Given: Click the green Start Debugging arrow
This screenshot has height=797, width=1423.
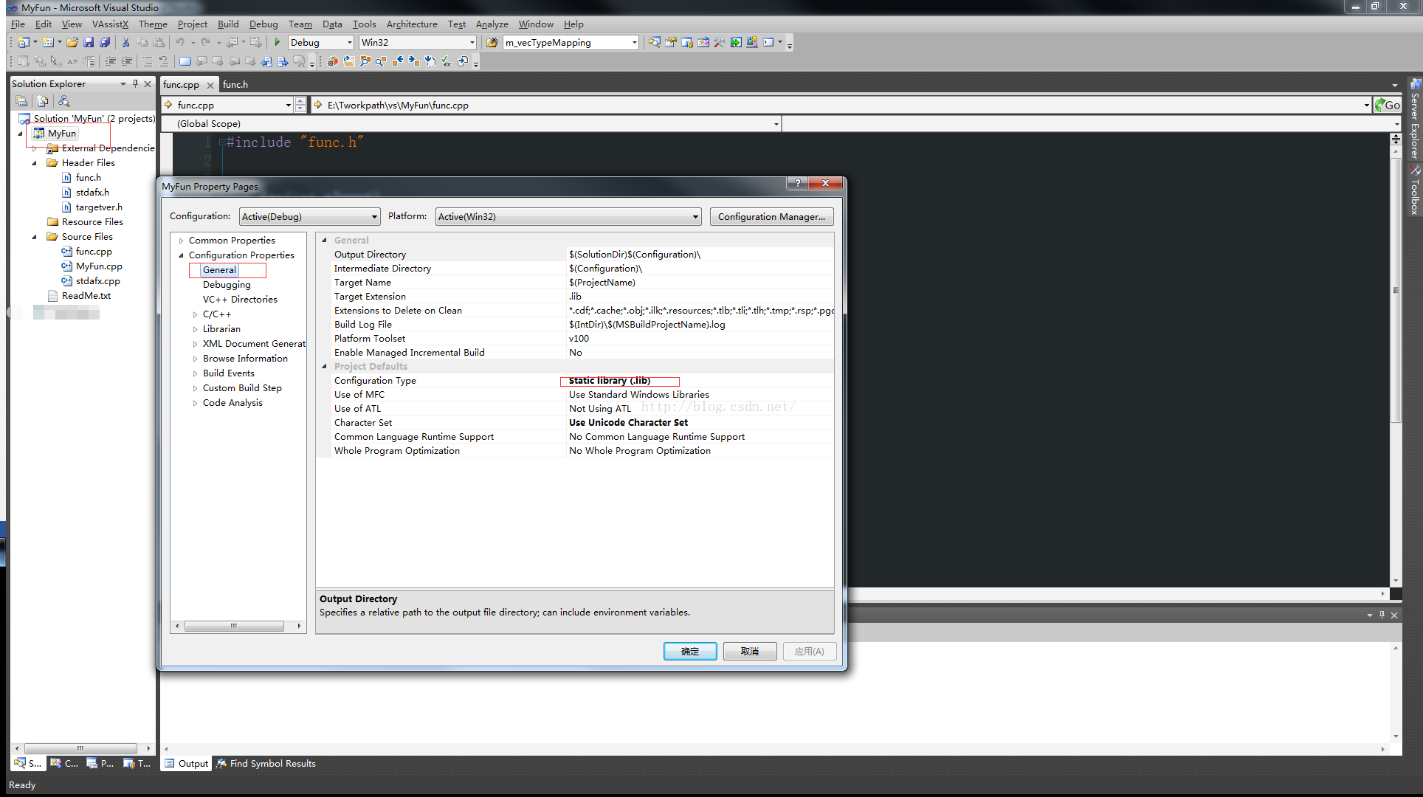Looking at the screenshot, I should coord(278,43).
